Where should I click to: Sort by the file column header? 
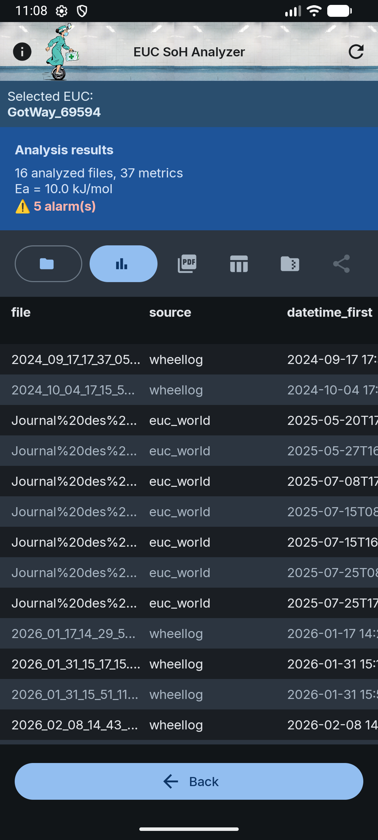click(21, 312)
